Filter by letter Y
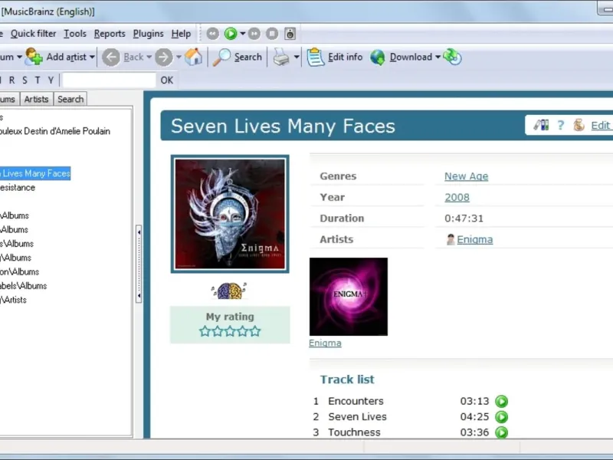Viewport: 613px width, 460px height. (51, 80)
